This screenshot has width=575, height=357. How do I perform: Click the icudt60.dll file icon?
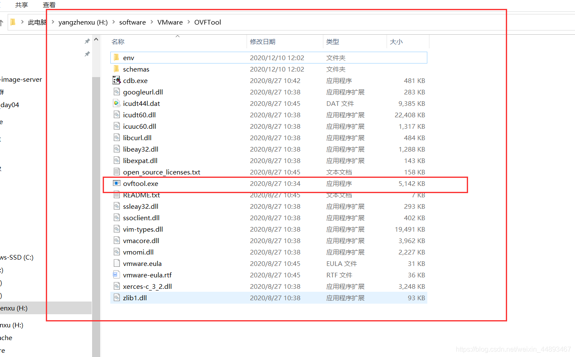pyautogui.click(x=117, y=114)
